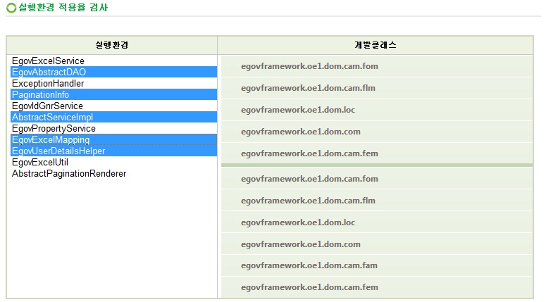Viewport: 546px width, 302px height.
Task: Expand egovframework.oe1.dom.cam.fam package row
Action: 309,265
